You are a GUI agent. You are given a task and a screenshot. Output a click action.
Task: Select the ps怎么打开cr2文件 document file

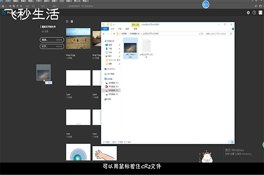(x=146, y=48)
